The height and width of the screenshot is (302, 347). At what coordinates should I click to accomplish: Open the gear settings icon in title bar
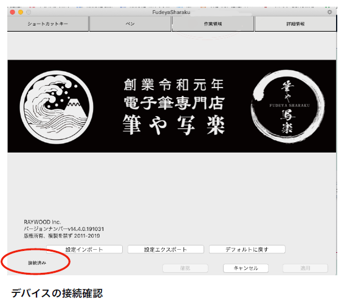pos(329,12)
